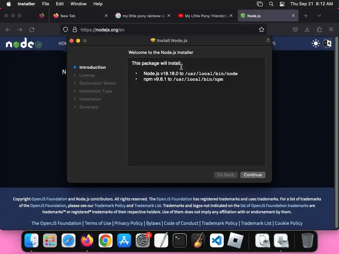Click the Stage Manager windows icon in menu bar
Image resolution: width=339 pixels, height=254 pixels.
click(x=260, y=4)
